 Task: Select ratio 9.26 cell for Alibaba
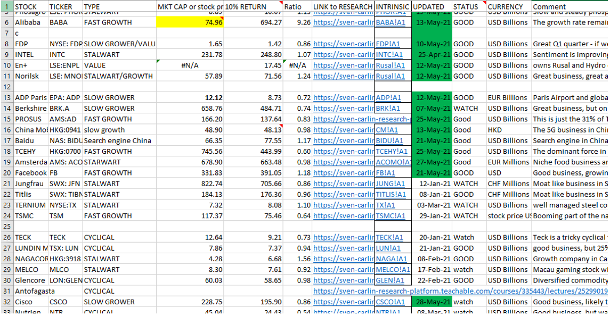coord(298,22)
